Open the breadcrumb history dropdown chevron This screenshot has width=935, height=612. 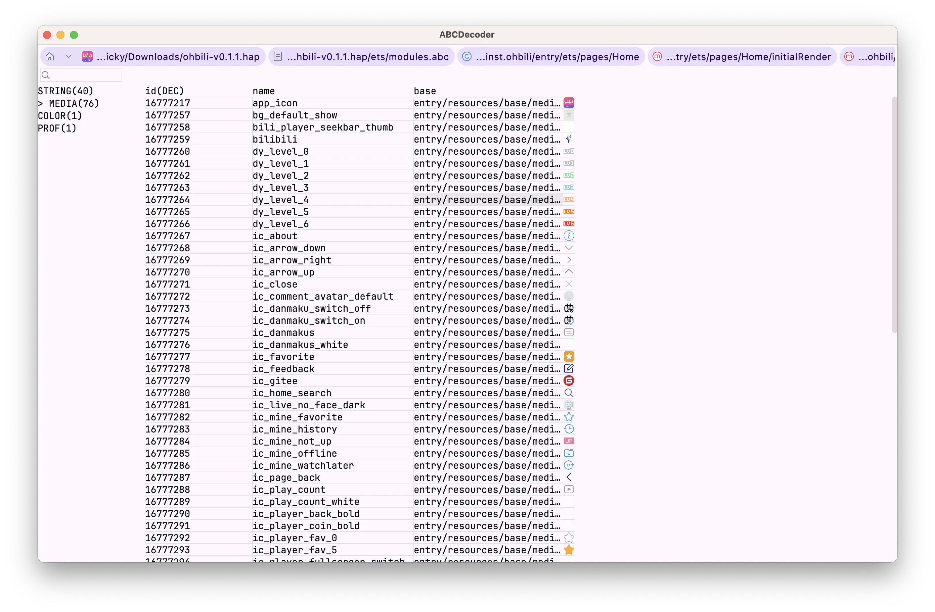coord(69,56)
